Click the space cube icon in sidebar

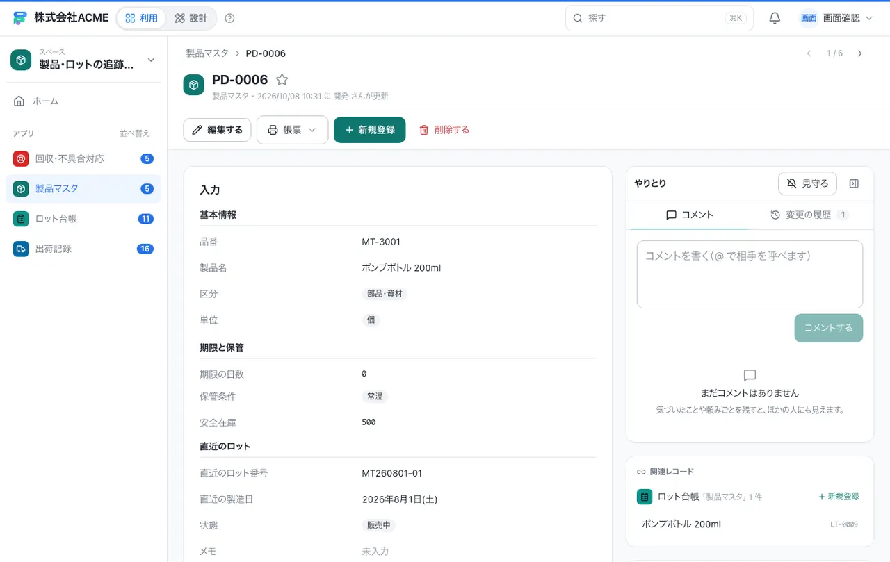[22, 60]
